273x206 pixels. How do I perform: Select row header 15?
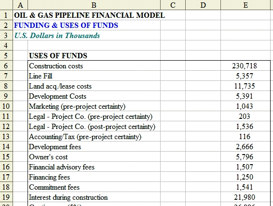[6, 156]
